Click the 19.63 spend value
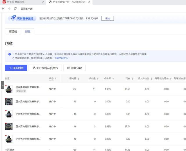Image resolution: width=186 pixels, height=151 pixels. point(127,89)
